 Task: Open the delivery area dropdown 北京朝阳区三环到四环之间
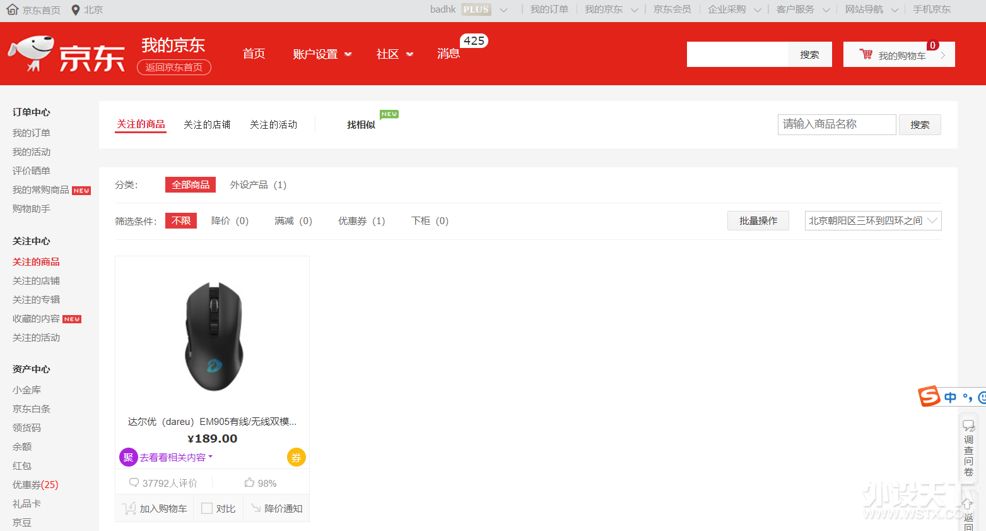point(873,220)
